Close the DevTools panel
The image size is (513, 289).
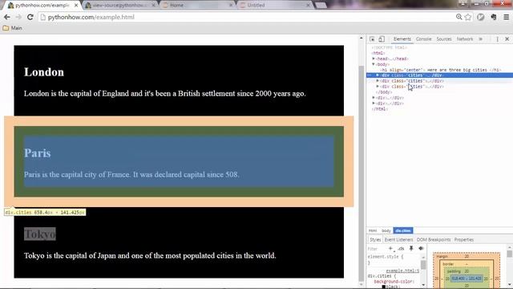point(507,39)
